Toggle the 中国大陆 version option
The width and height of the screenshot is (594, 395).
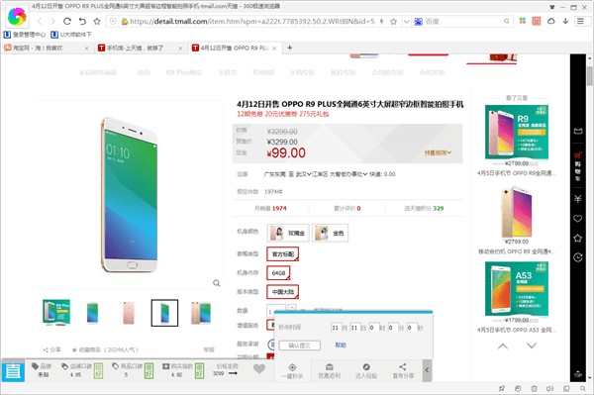282,292
